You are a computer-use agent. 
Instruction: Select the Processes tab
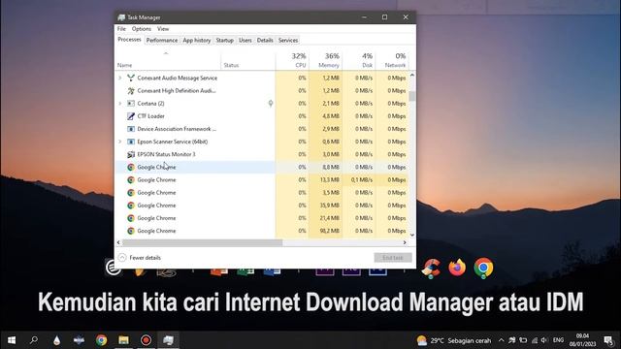pyautogui.click(x=129, y=40)
